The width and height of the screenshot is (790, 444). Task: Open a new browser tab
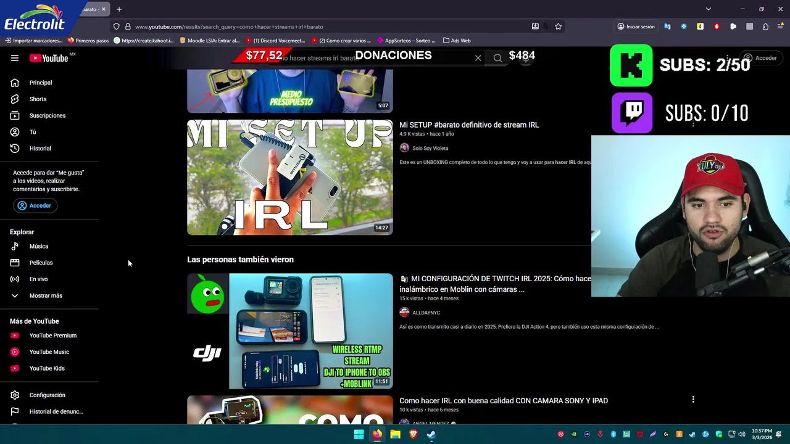tap(119, 9)
